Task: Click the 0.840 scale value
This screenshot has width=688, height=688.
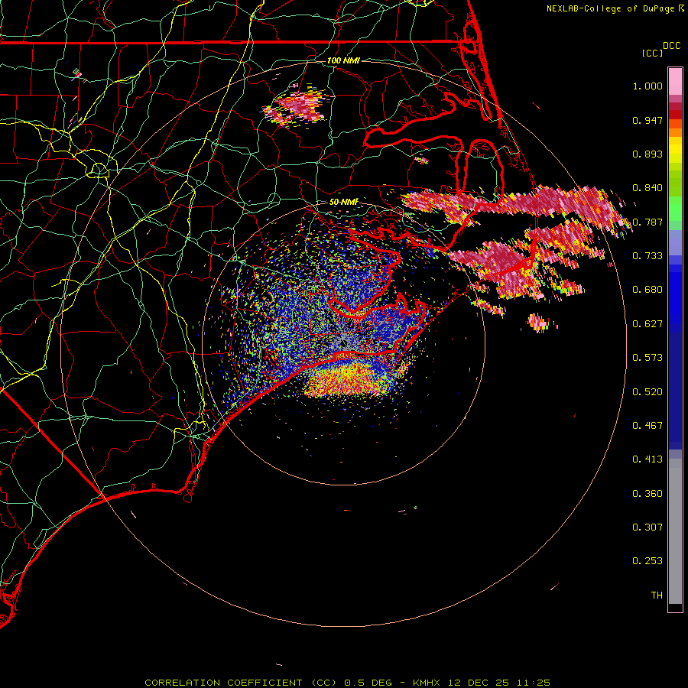Action: (x=647, y=188)
